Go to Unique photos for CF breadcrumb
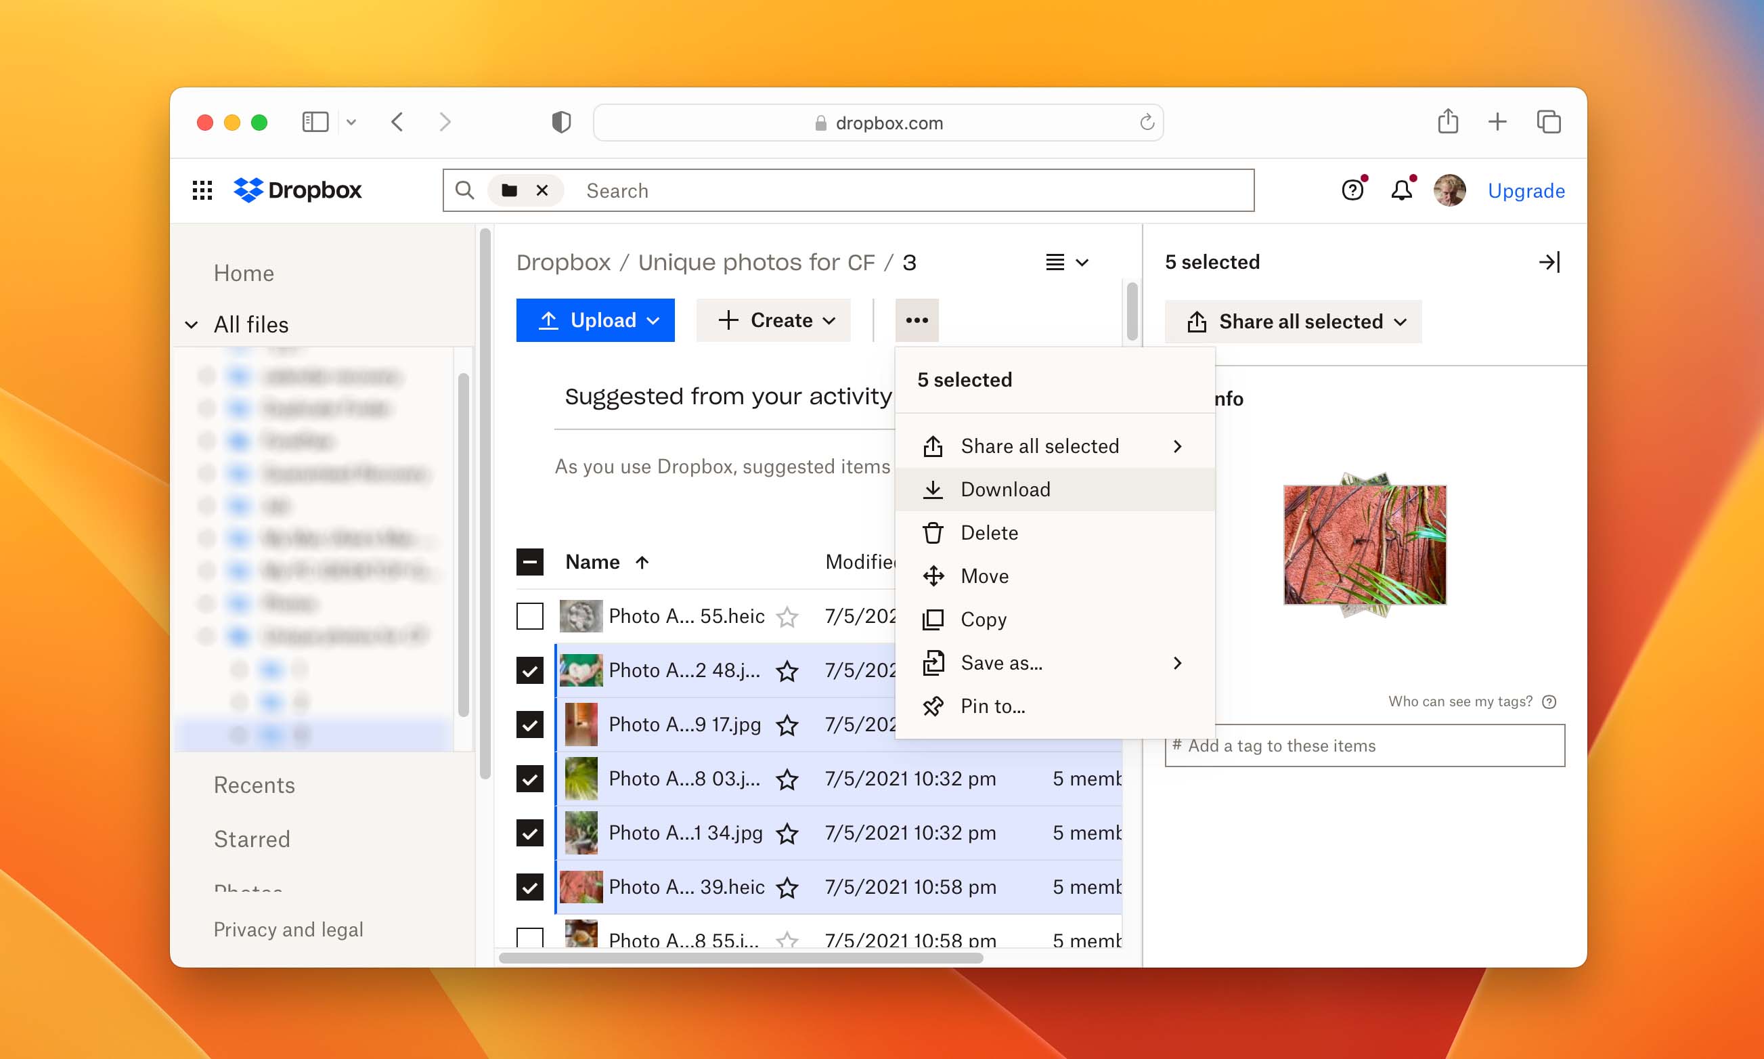This screenshot has width=1764, height=1059. tap(756, 263)
